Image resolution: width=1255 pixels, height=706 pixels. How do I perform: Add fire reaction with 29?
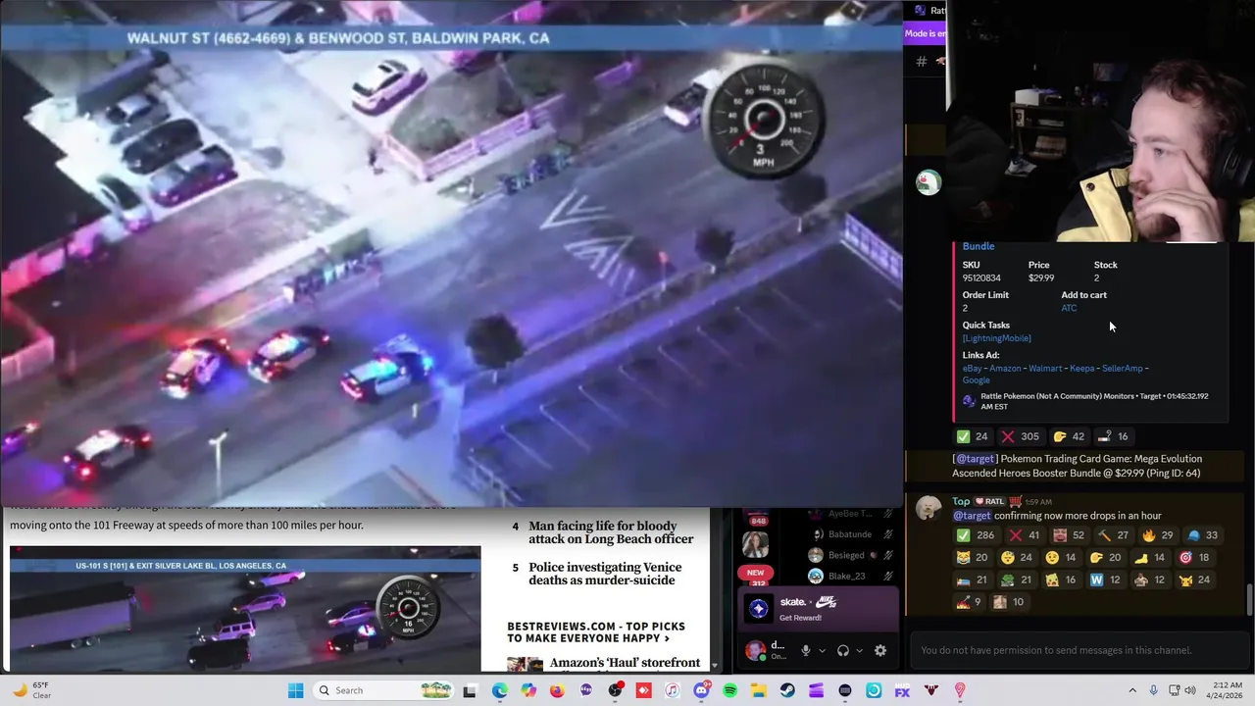click(x=1157, y=535)
